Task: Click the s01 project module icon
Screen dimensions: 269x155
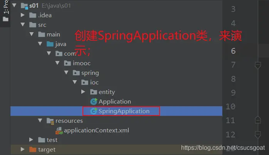Action: click(x=24, y=6)
